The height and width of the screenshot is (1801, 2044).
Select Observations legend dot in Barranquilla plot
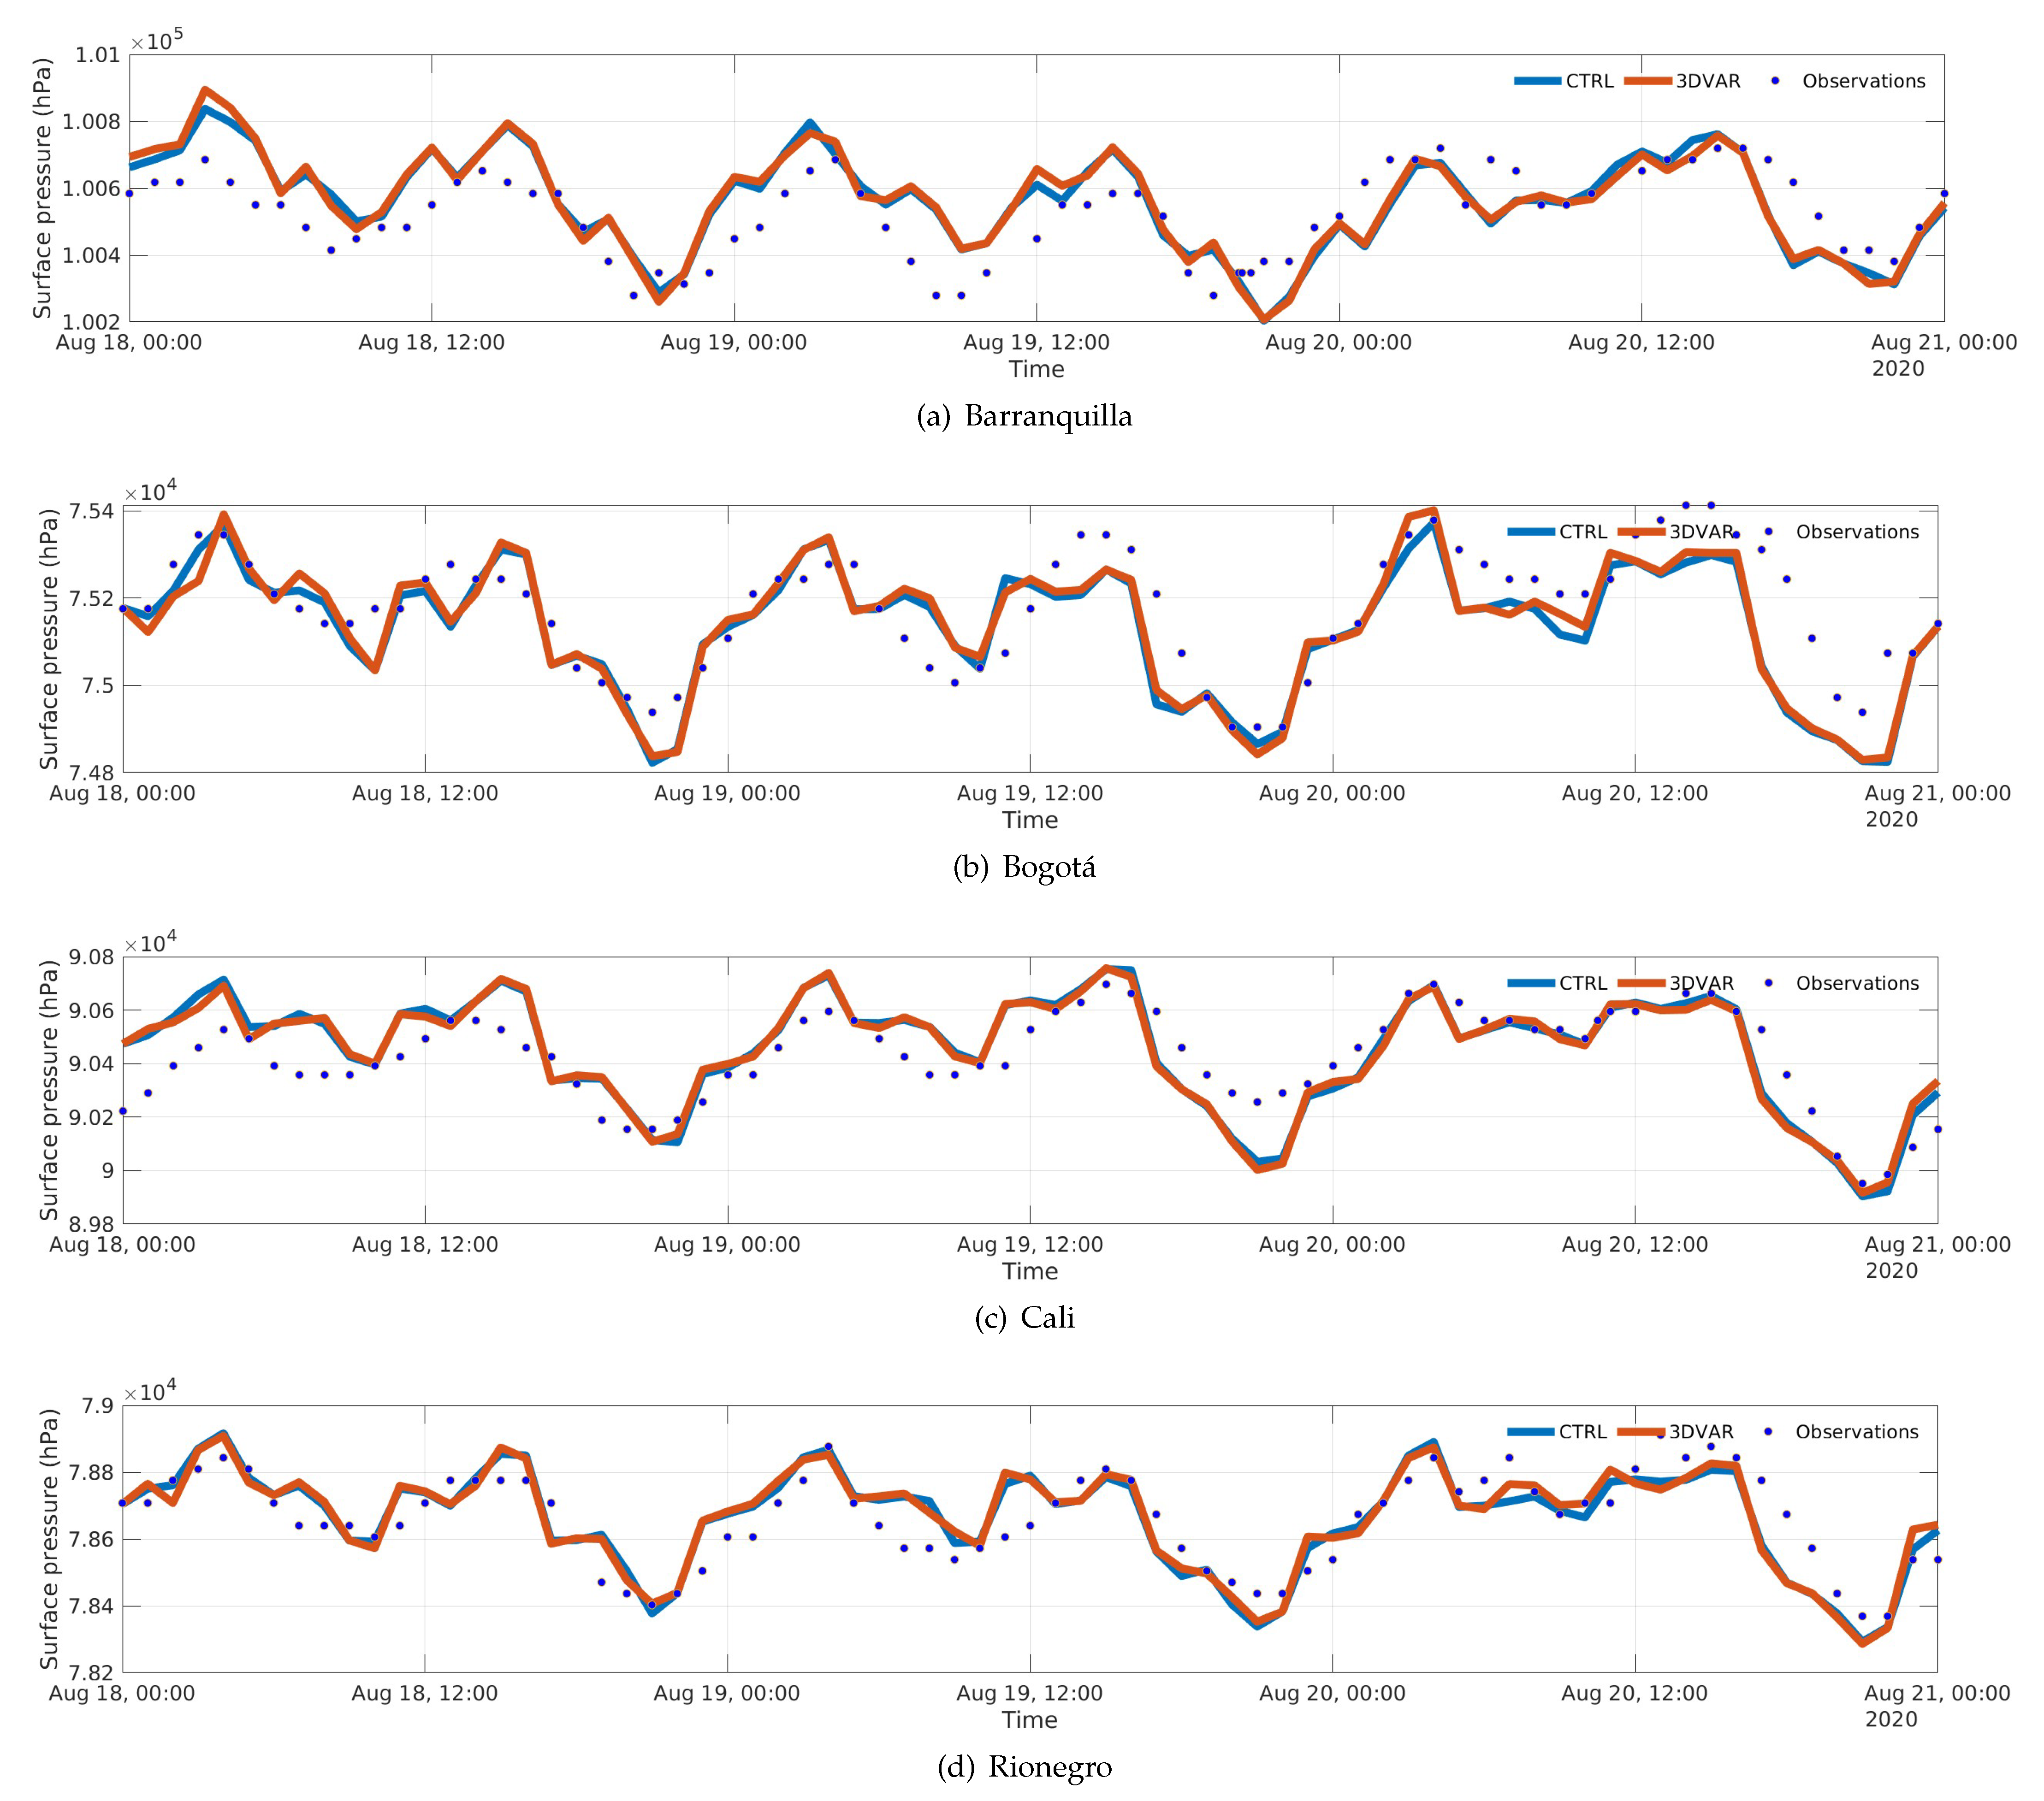[x=1776, y=81]
